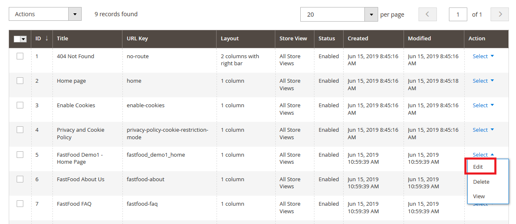The width and height of the screenshot is (516, 224).
Task: Open Select for the Enable Cookies row
Action: click(483, 105)
